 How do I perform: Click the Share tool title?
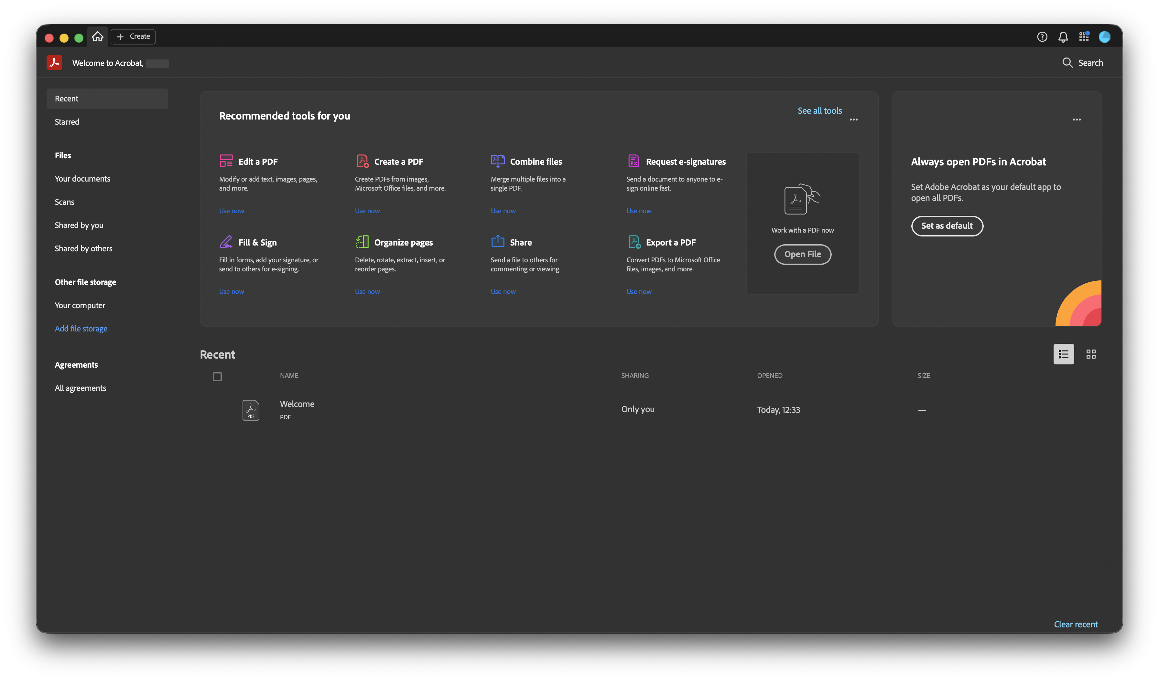pyautogui.click(x=521, y=243)
